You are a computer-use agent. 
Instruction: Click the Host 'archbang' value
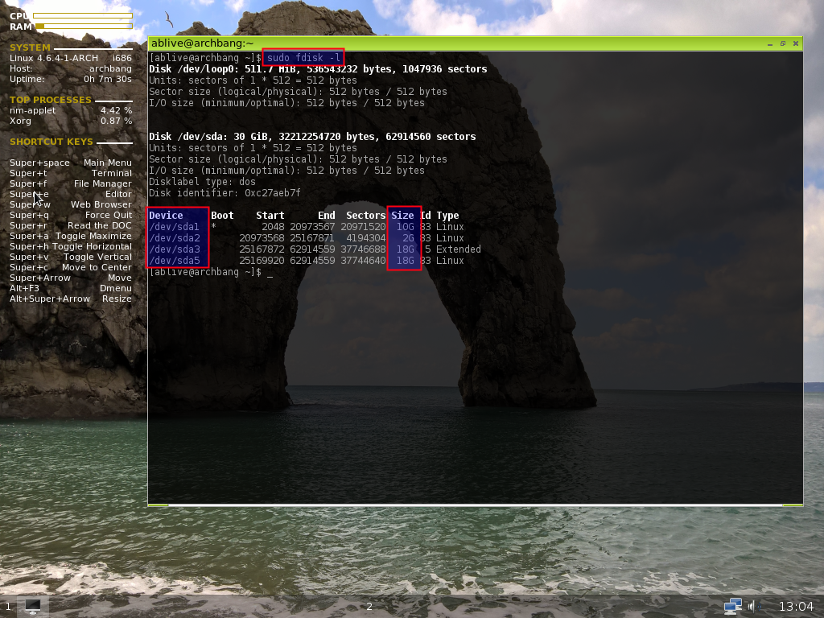click(110, 69)
